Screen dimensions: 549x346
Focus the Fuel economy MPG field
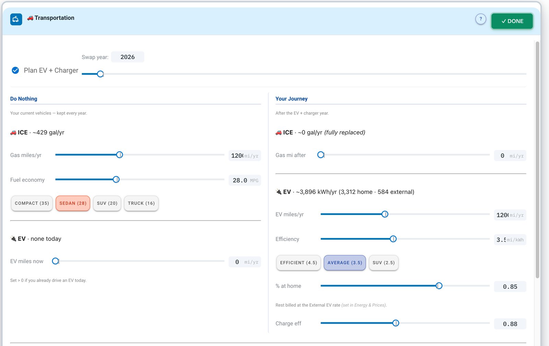(245, 180)
